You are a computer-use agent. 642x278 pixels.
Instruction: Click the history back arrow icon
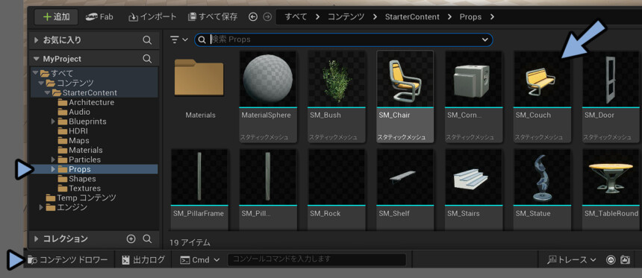point(253,16)
